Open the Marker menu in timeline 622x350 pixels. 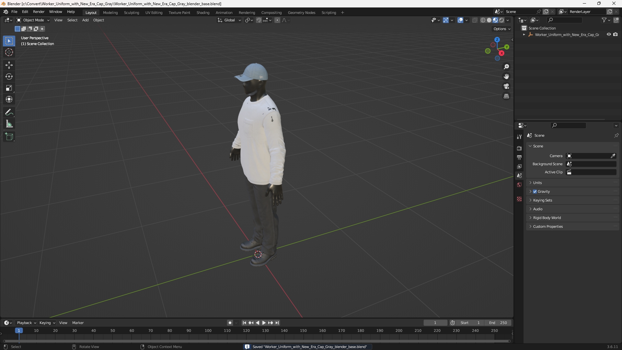(x=78, y=323)
